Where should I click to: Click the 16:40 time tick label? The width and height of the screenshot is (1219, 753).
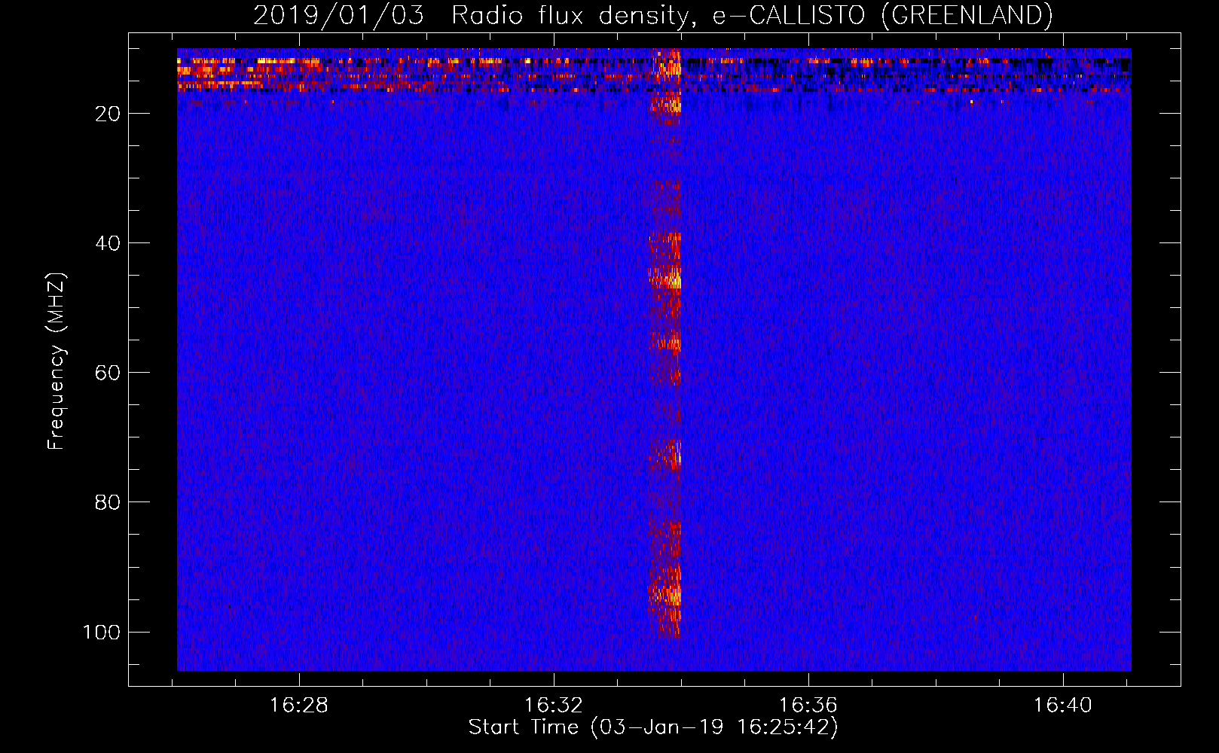pos(1062,706)
